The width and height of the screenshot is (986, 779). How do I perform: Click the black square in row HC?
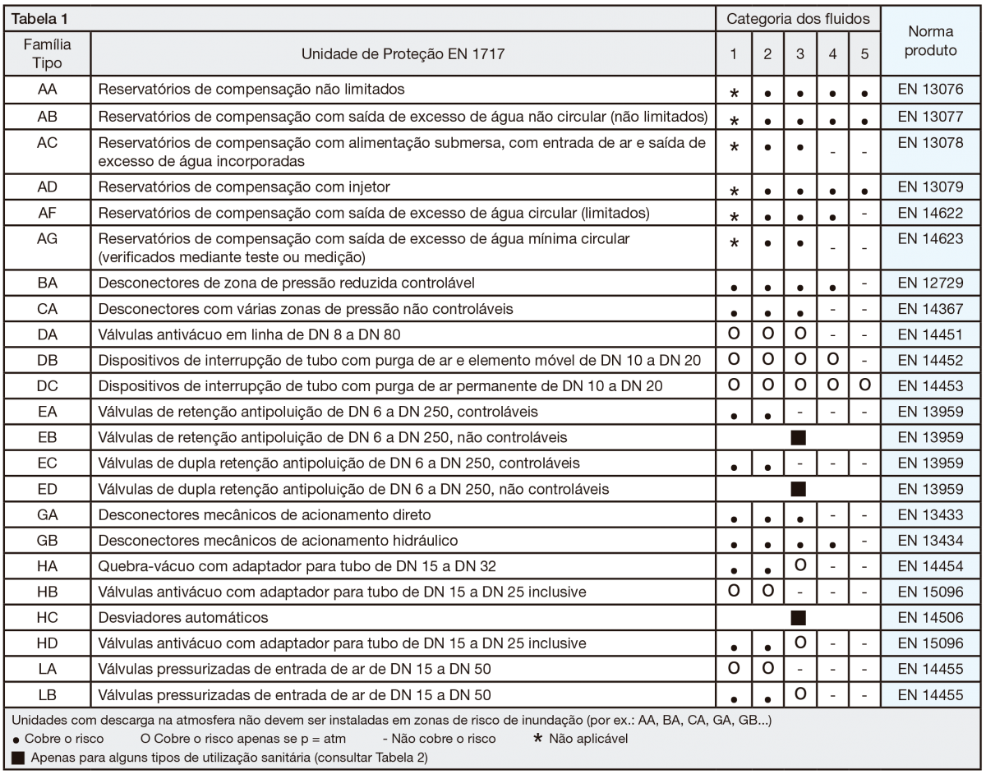point(798,616)
